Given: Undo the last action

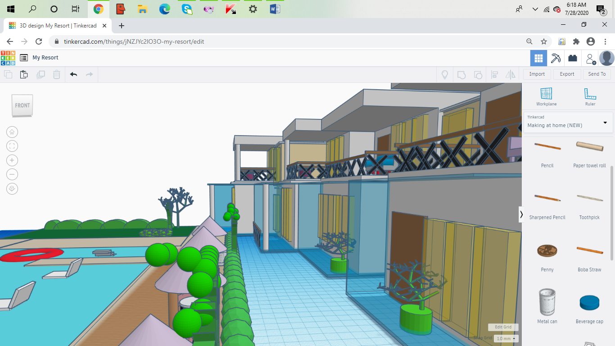Looking at the screenshot, I should point(74,74).
